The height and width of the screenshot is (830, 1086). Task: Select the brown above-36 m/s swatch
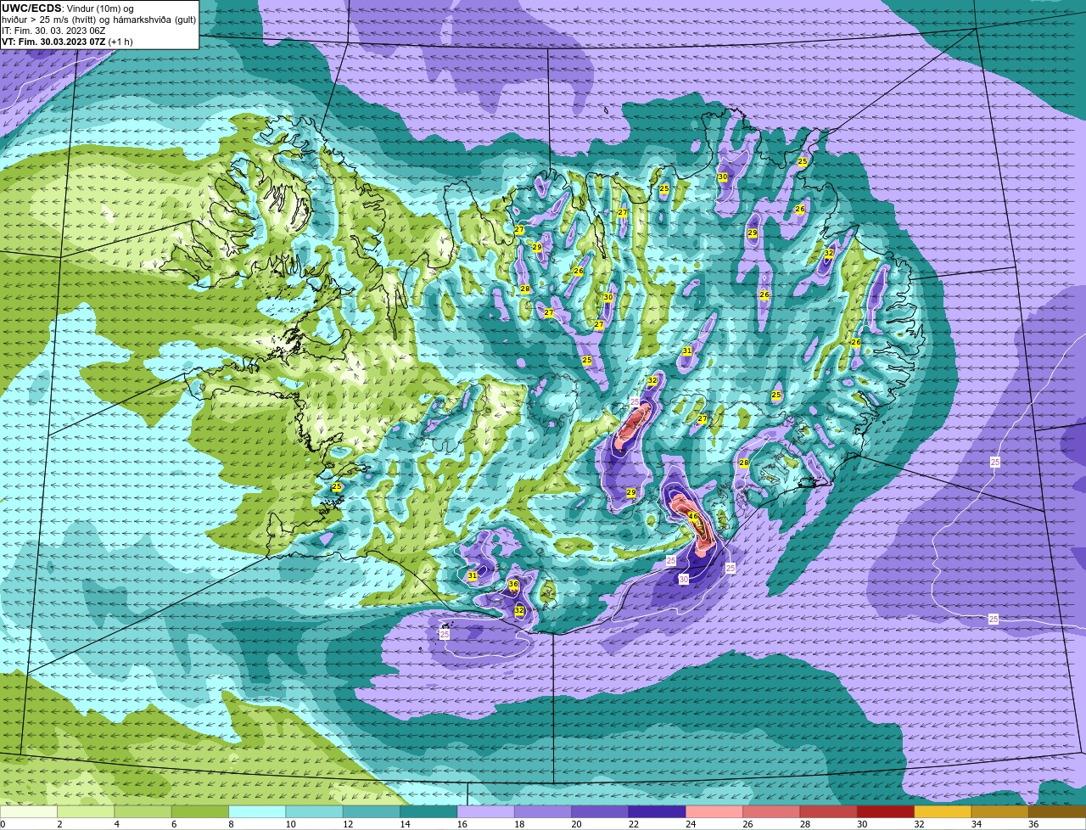click(1057, 811)
